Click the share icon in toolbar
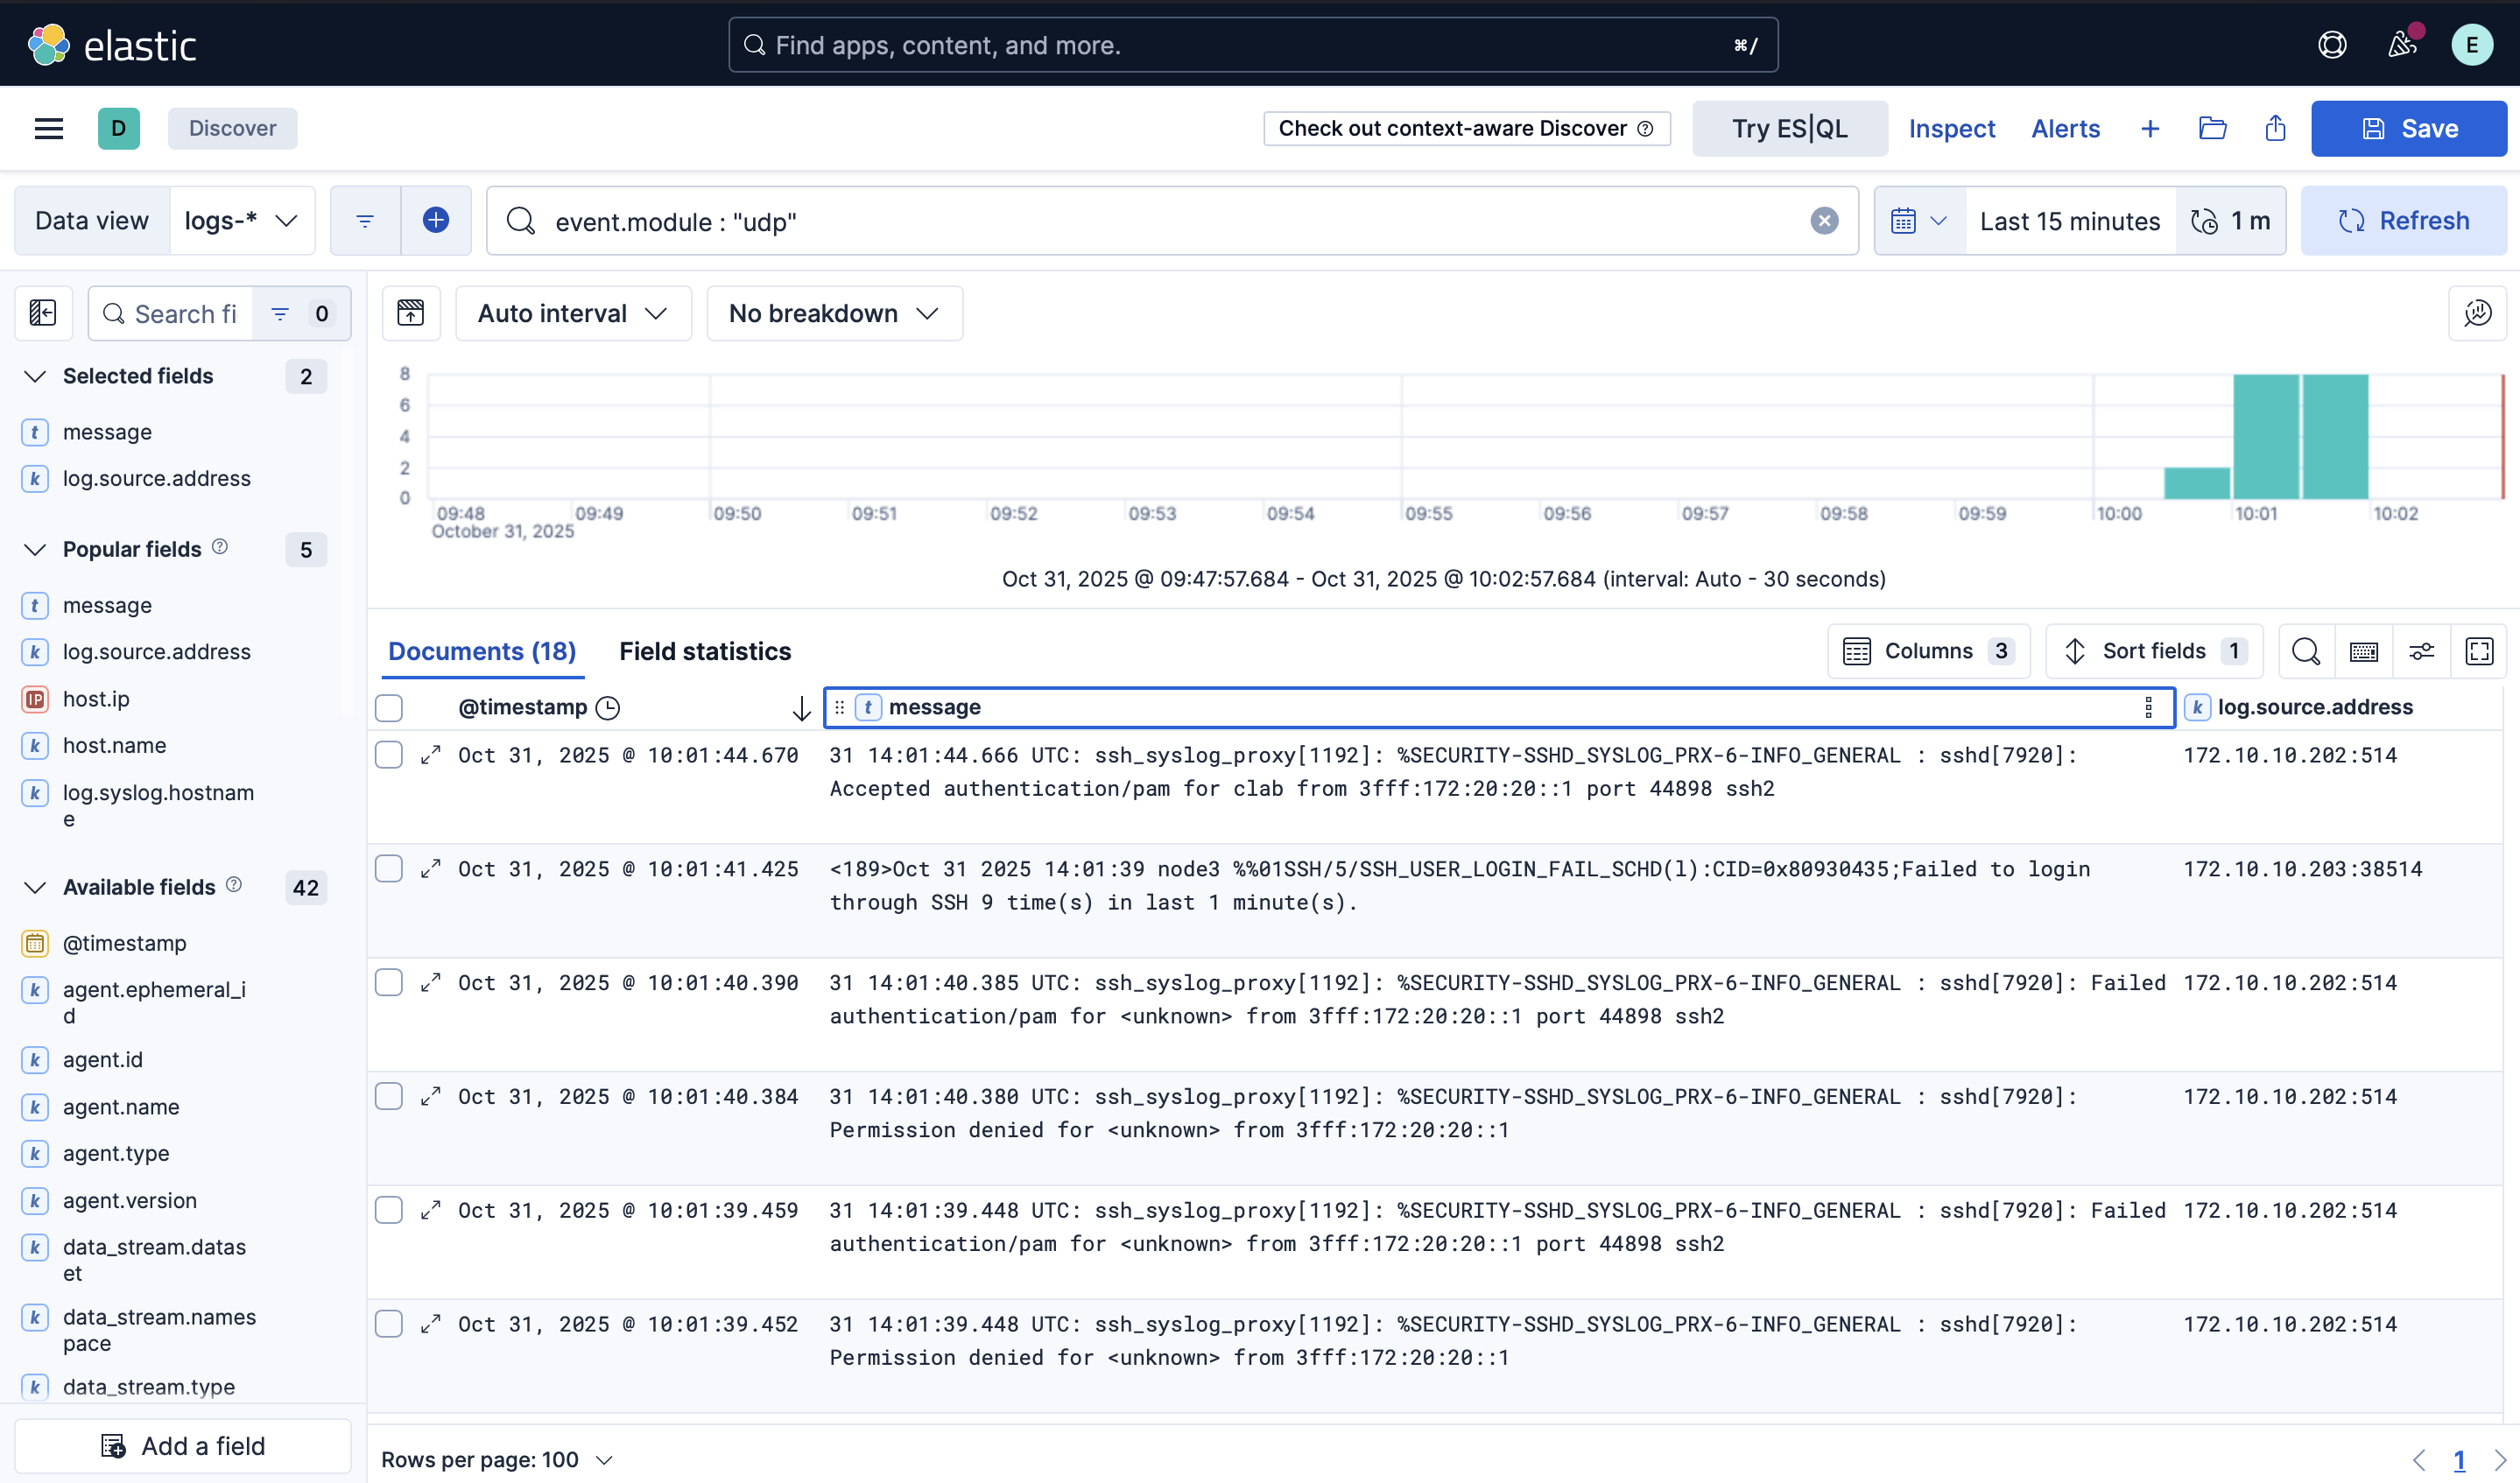This screenshot has height=1483, width=2520. pyautogui.click(x=2275, y=128)
